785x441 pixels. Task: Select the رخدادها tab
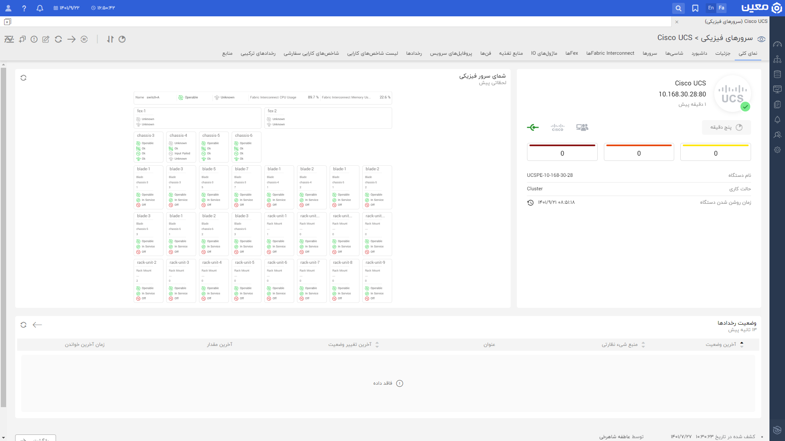(x=414, y=53)
